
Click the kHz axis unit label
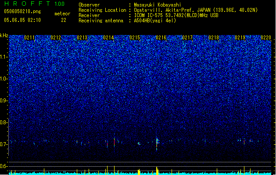pyautogui.click(x=4, y=35)
